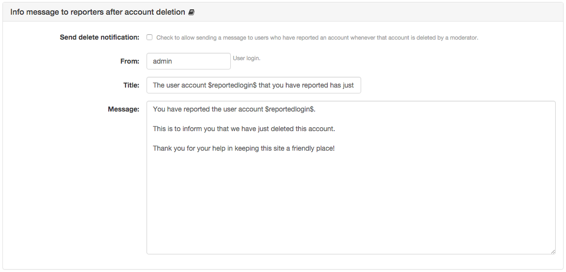Select the 'Send delete notification:' label
This screenshot has width=566, height=272.
(x=99, y=37)
